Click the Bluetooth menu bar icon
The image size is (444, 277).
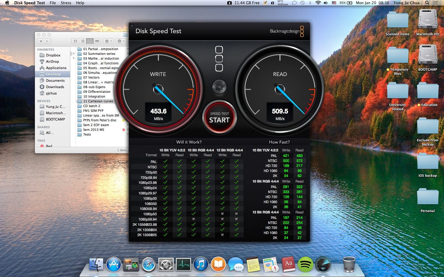[x=310, y=3]
